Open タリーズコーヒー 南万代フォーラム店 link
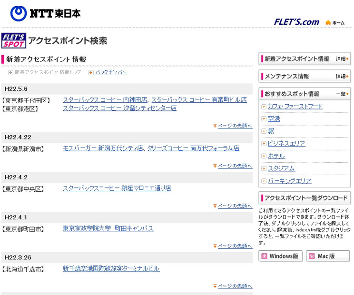The image size is (354, 295). click(x=194, y=148)
